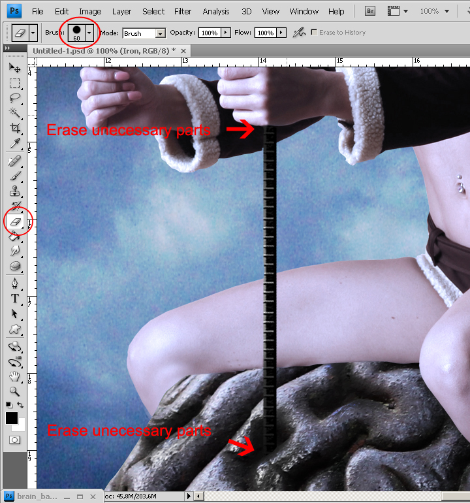470x503 pixels.
Task: Choose the Eyedropper tool
Action: 14,144
